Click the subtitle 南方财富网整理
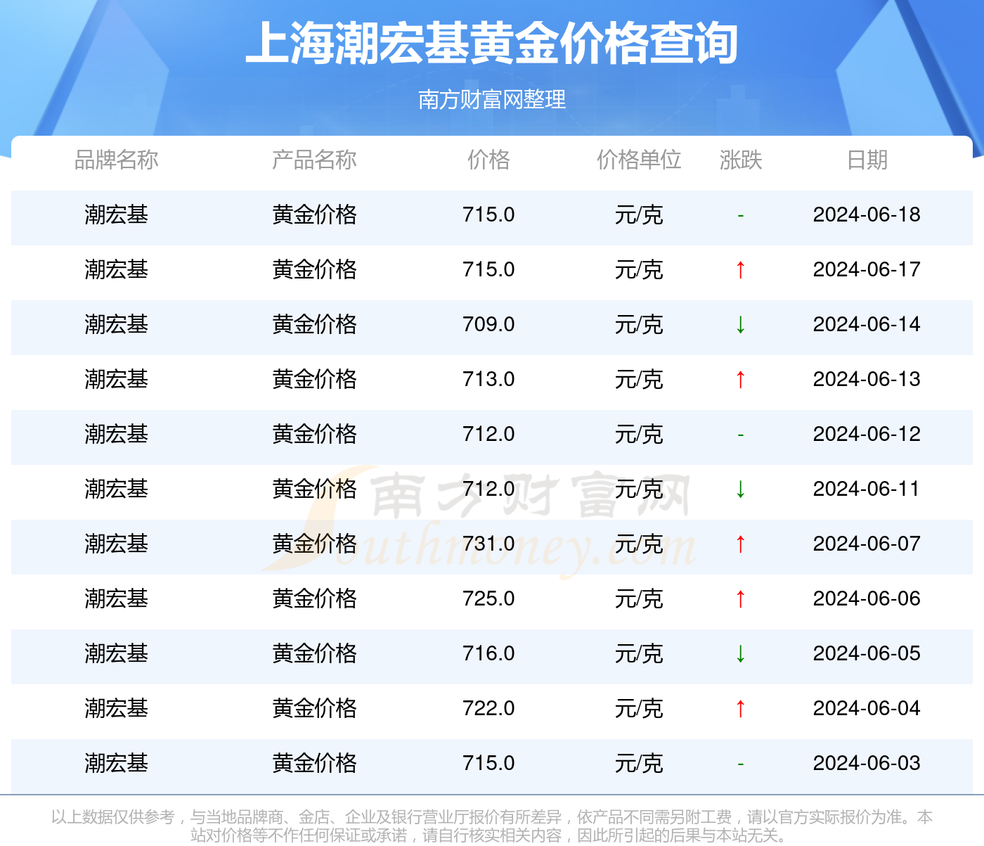The image size is (984, 846). pyautogui.click(x=492, y=99)
